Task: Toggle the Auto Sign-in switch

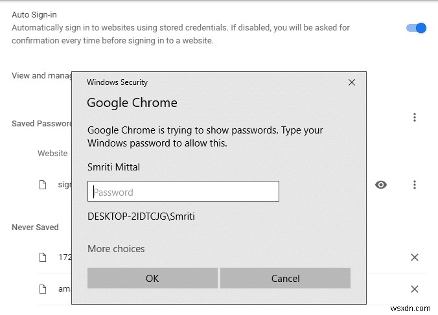Action: tap(416, 28)
